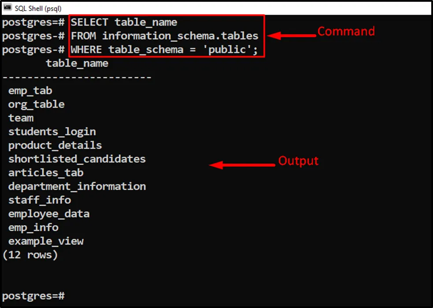Click the red Command annotation label

click(x=346, y=31)
